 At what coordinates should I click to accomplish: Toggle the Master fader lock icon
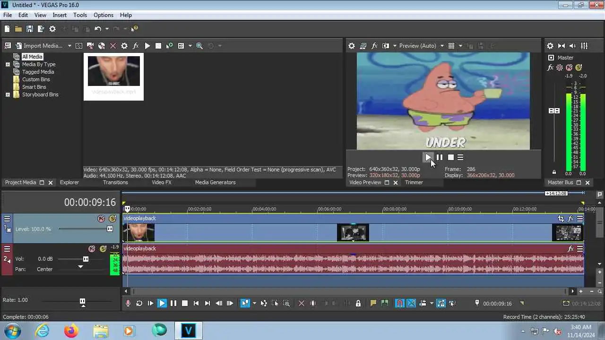coord(554,172)
